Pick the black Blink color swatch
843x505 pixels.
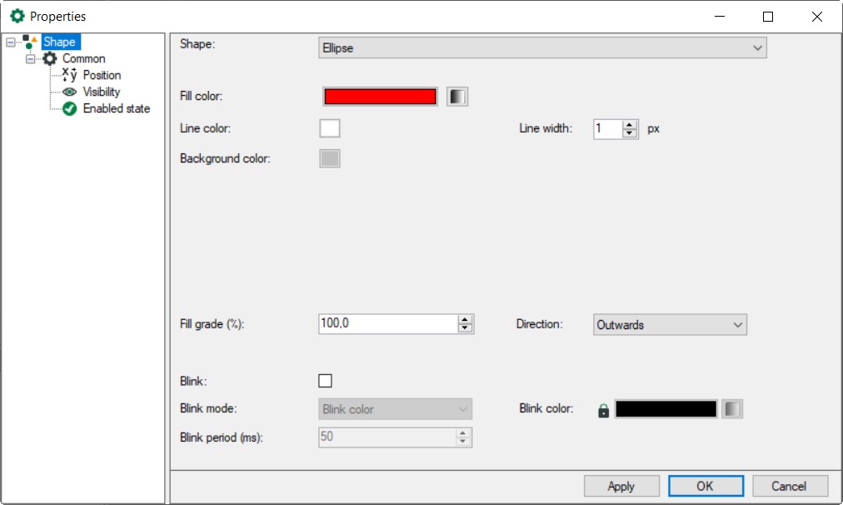(x=666, y=408)
